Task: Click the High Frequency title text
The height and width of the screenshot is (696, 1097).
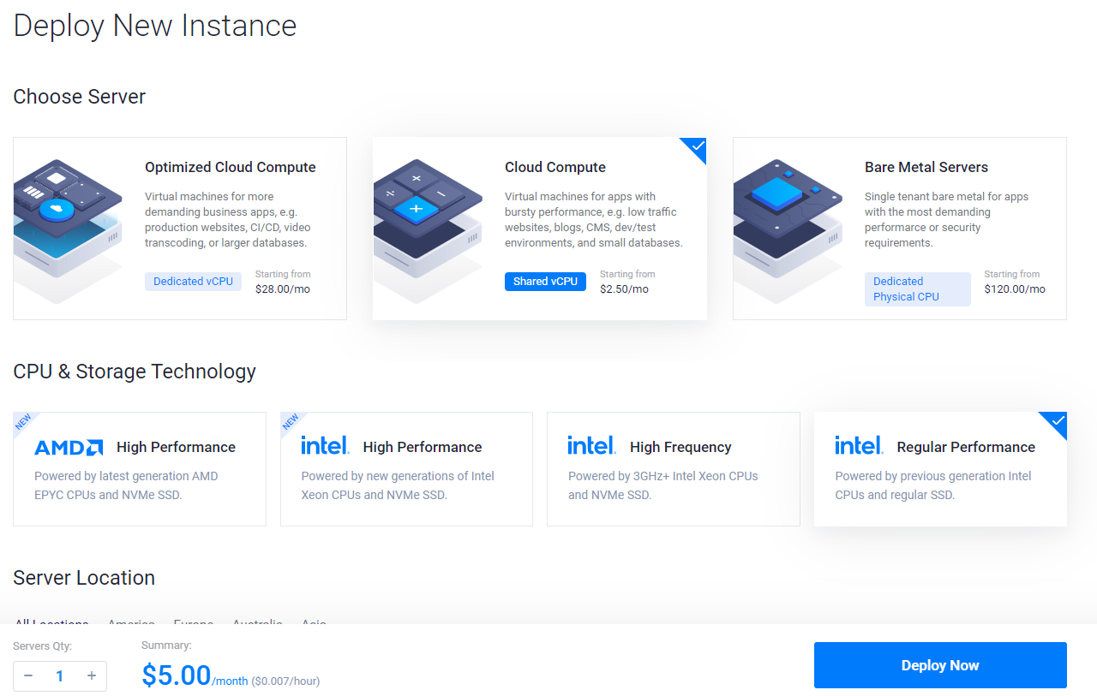Action: 680,447
